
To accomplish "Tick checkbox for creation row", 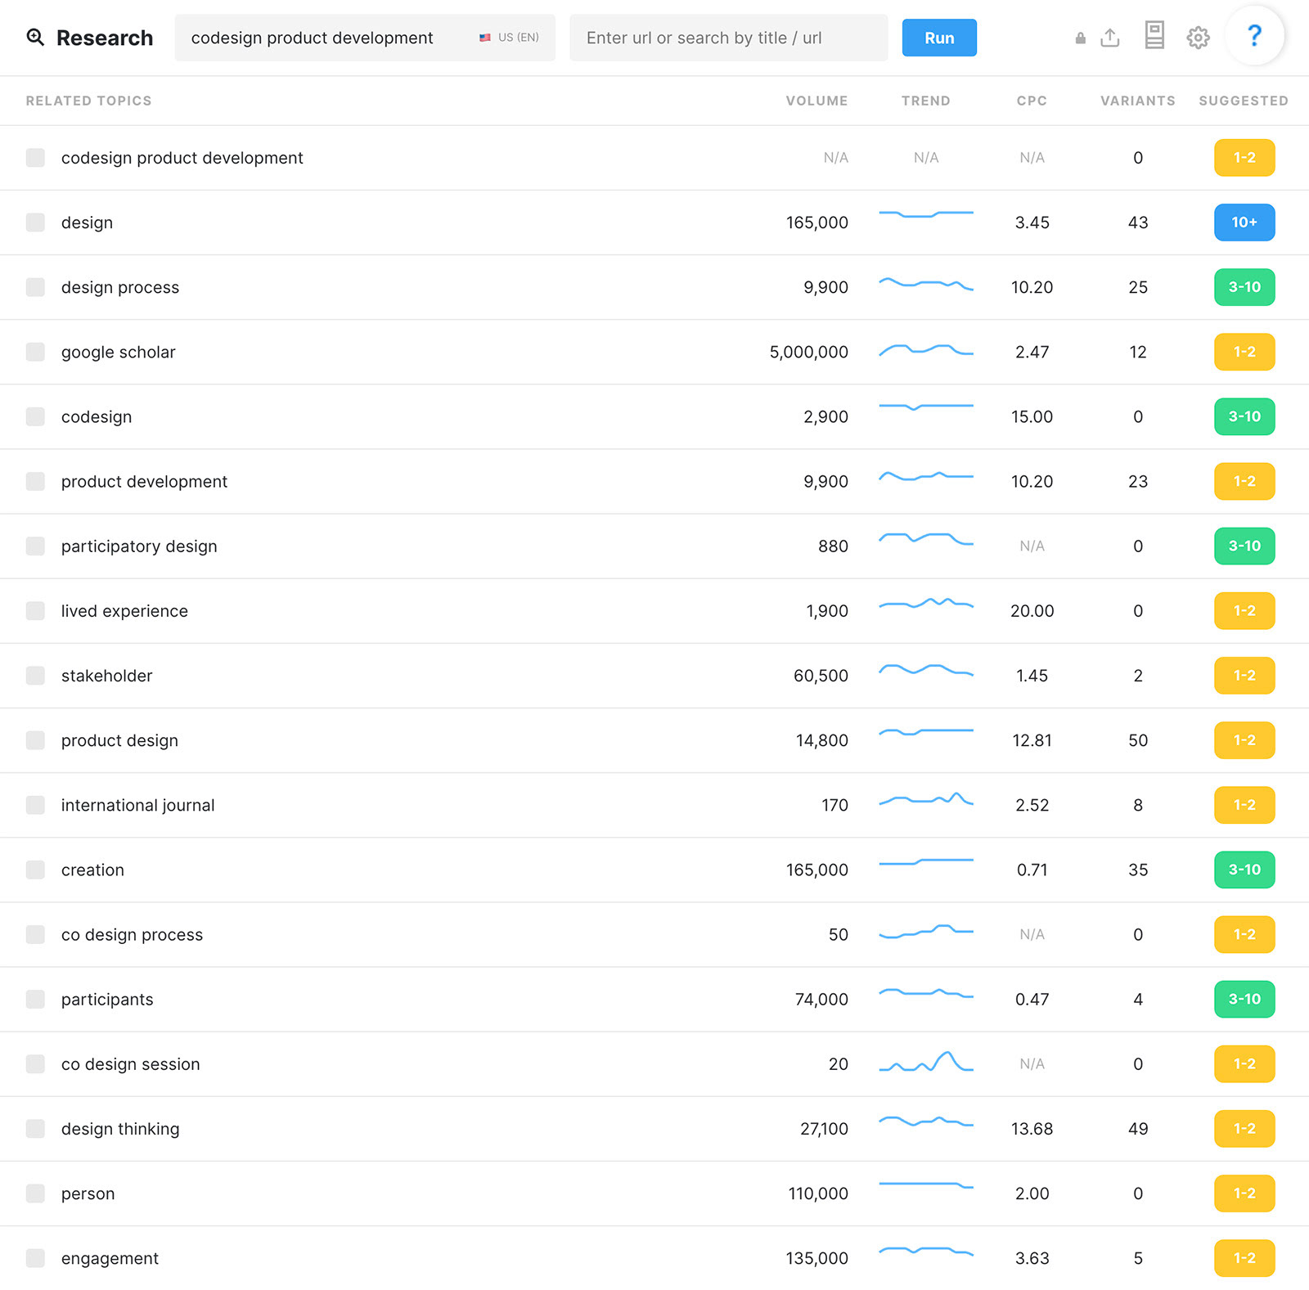I will point(35,870).
